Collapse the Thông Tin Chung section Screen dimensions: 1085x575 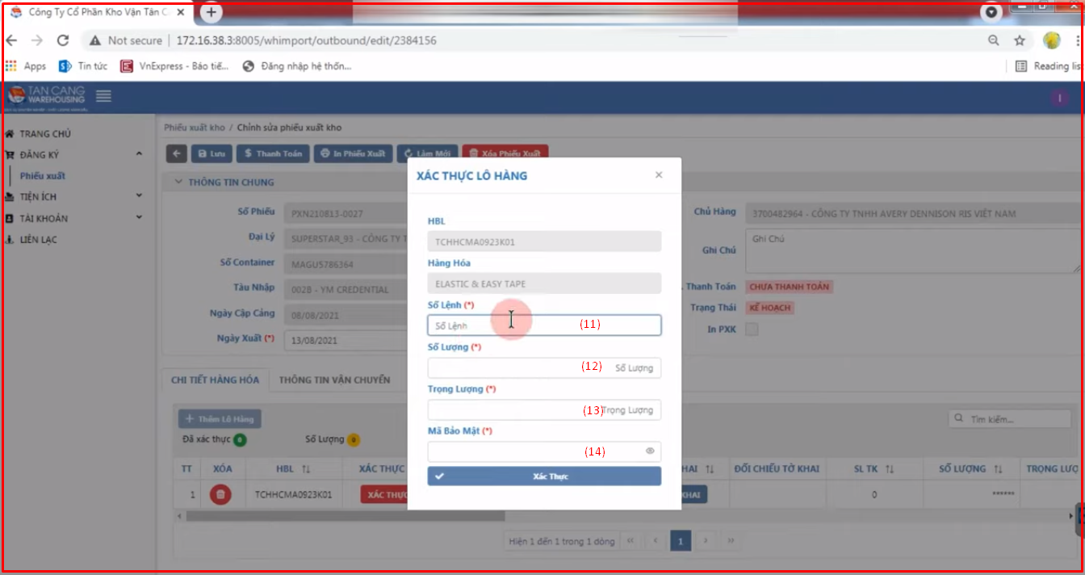pyautogui.click(x=178, y=183)
